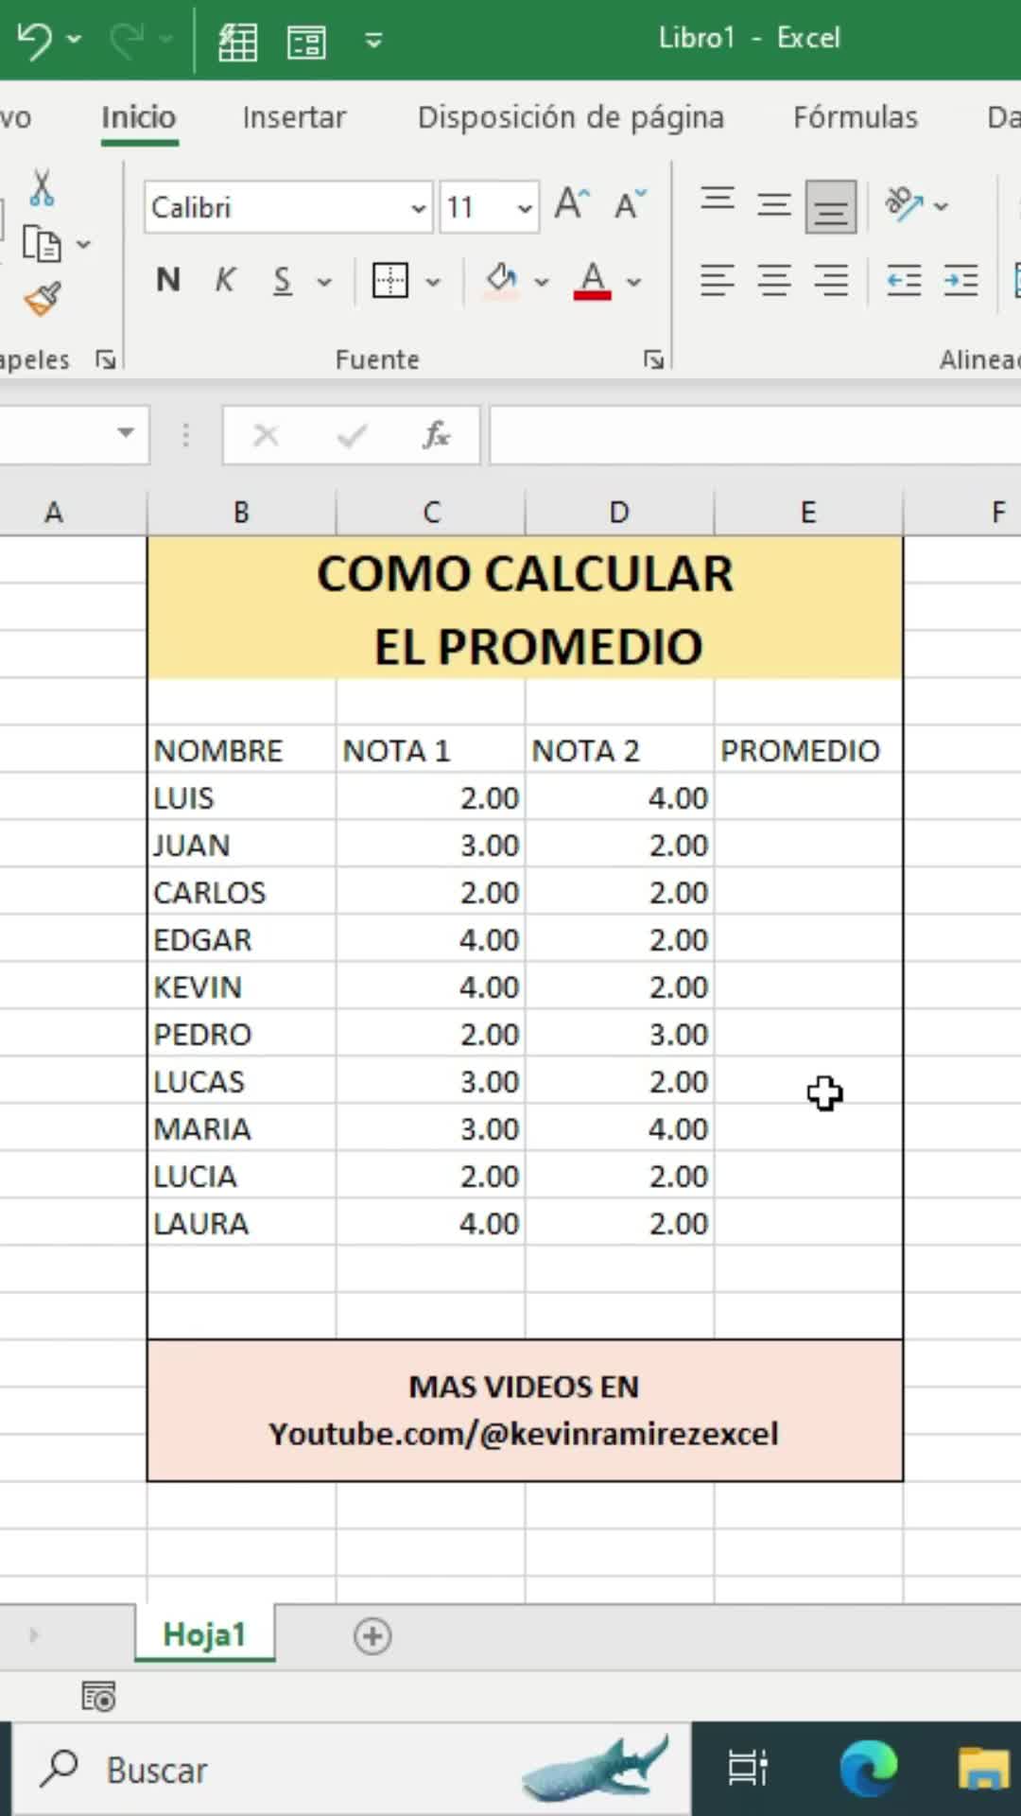Switch to the Fórmulas ribbon tab
This screenshot has height=1816, width=1021.
[854, 117]
